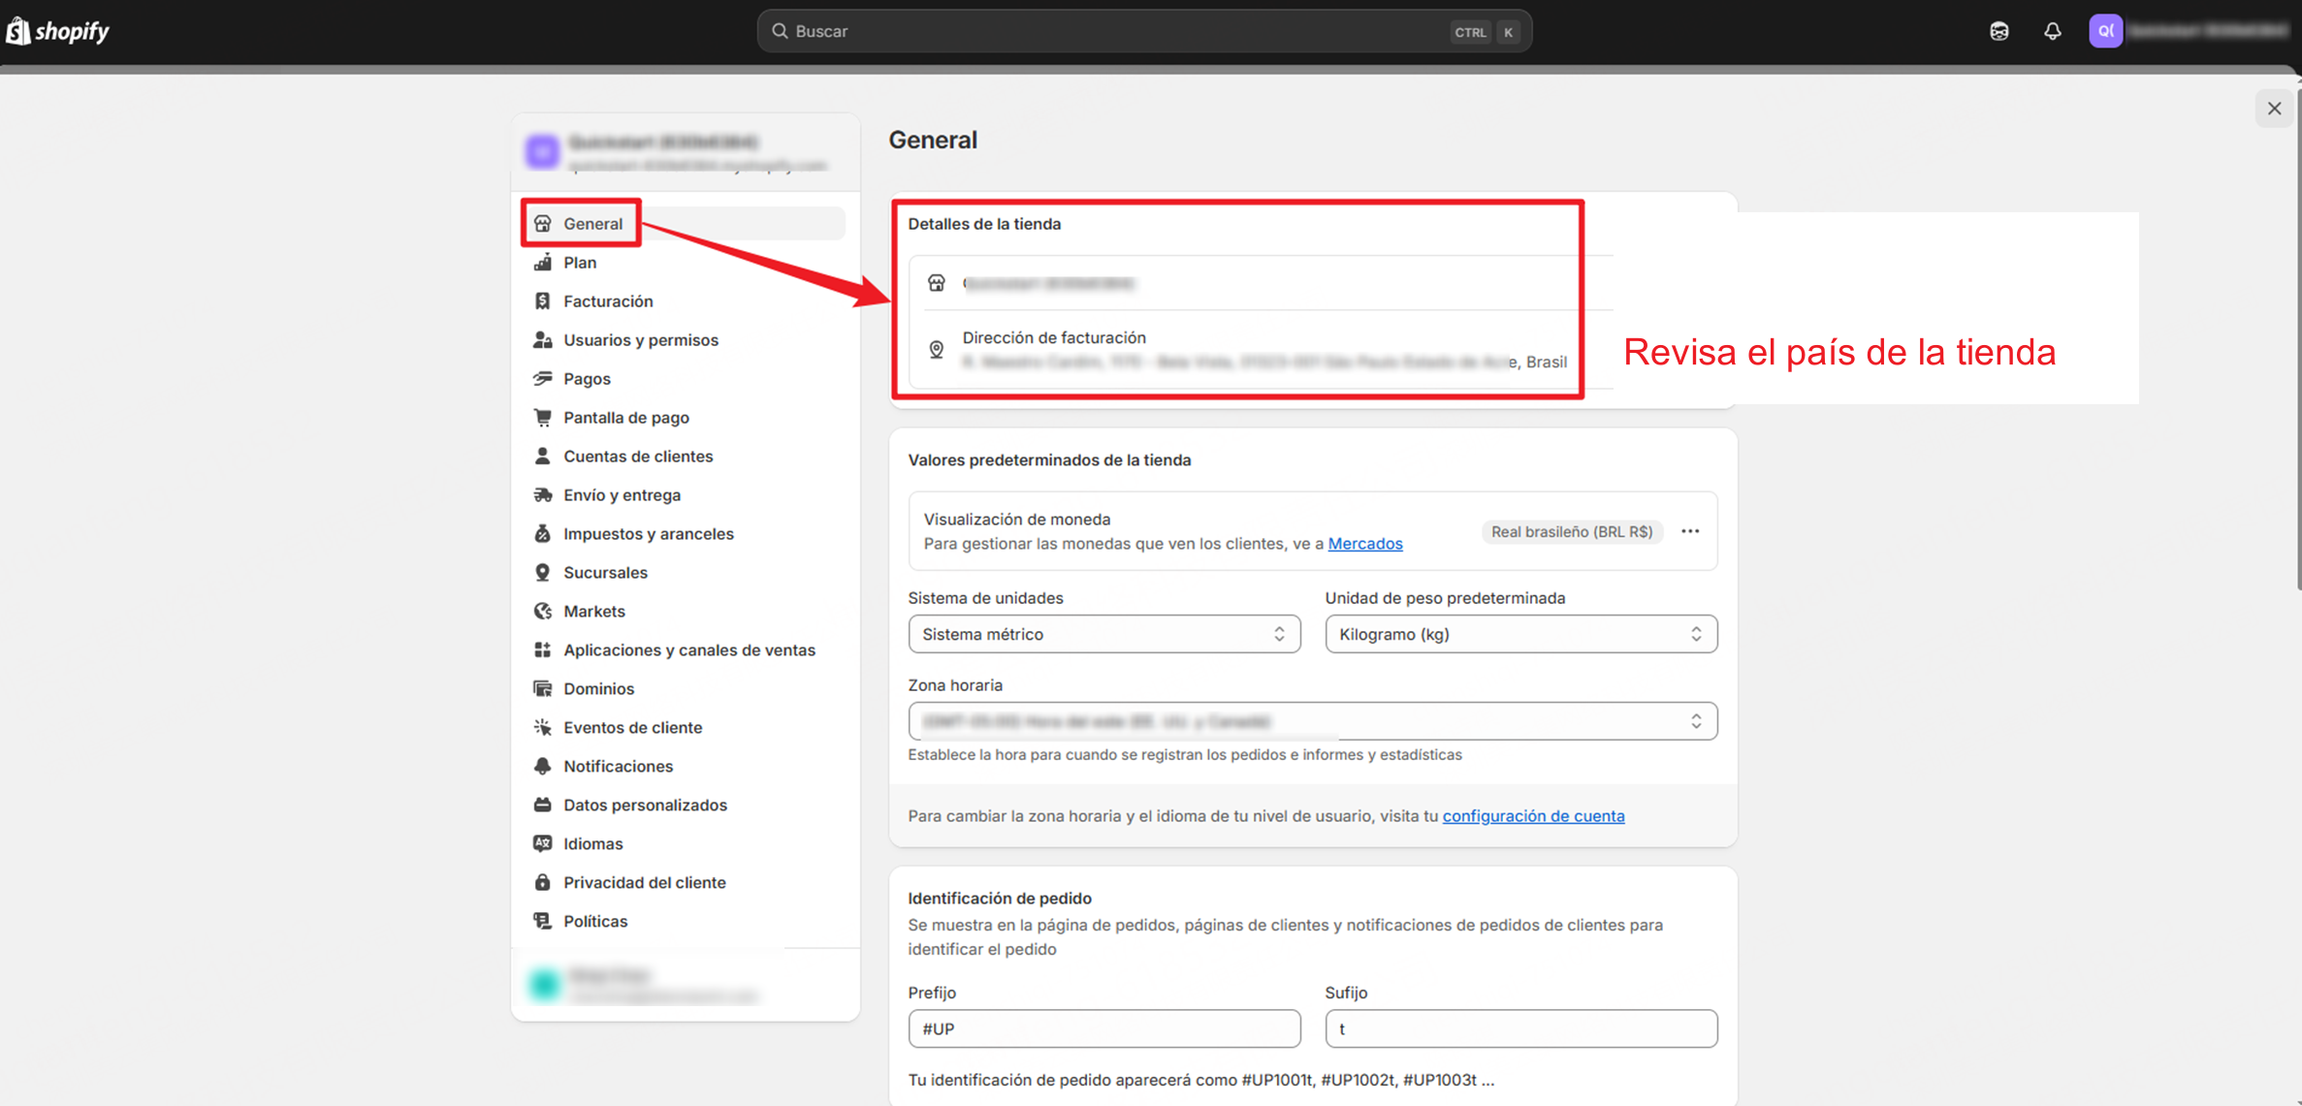The width and height of the screenshot is (2302, 1106).
Task: Click the location pin icon beside Dirección de facturación
Action: point(937,350)
